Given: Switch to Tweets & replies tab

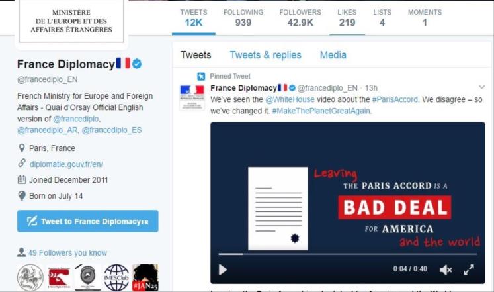Looking at the screenshot, I should point(266,55).
